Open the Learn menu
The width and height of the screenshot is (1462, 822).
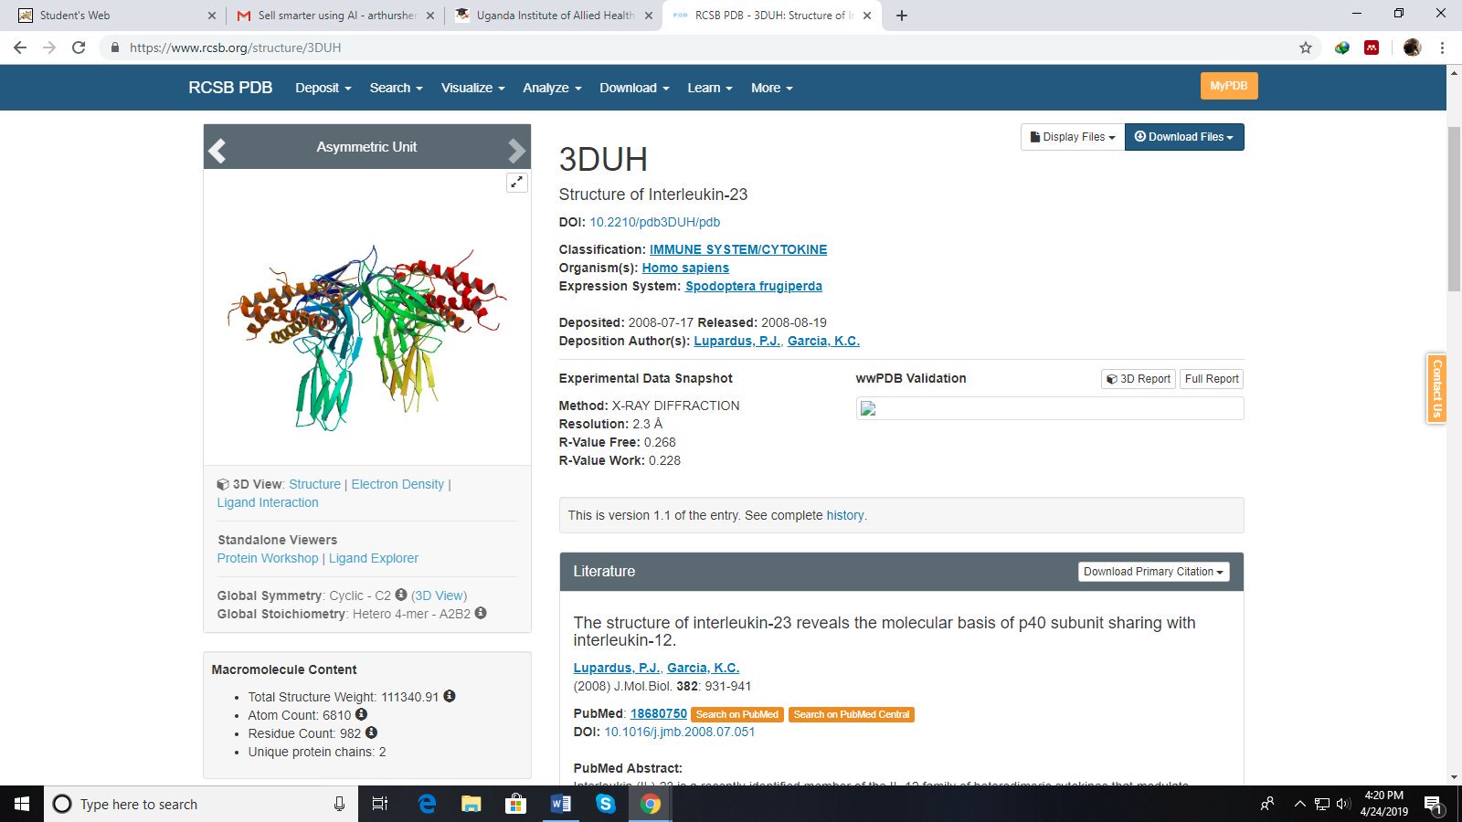[710, 88]
